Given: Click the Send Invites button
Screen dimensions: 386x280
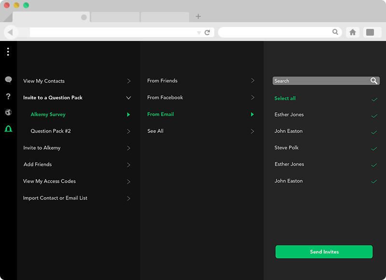Looking at the screenshot, I should [324, 252].
